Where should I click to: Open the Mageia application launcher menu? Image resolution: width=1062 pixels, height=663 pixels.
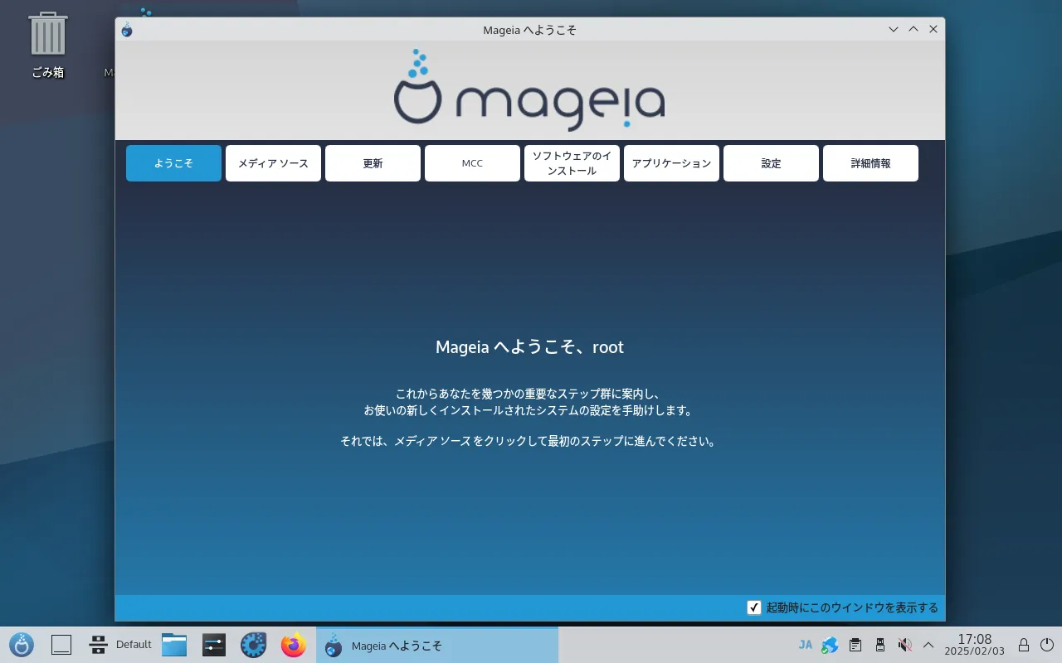pos(22,645)
